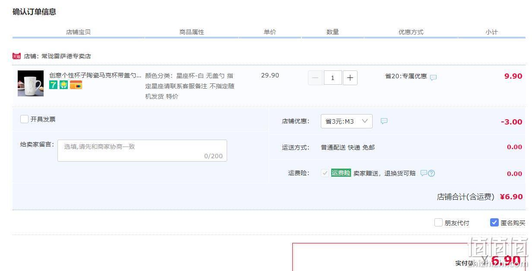The image size is (532, 271).
Task: Click the 数量 column header
Action: tap(332, 32)
